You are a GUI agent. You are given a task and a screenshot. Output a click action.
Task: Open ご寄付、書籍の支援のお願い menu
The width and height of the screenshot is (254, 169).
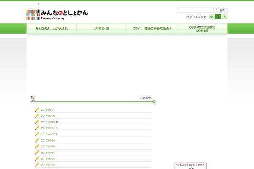click(x=152, y=29)
